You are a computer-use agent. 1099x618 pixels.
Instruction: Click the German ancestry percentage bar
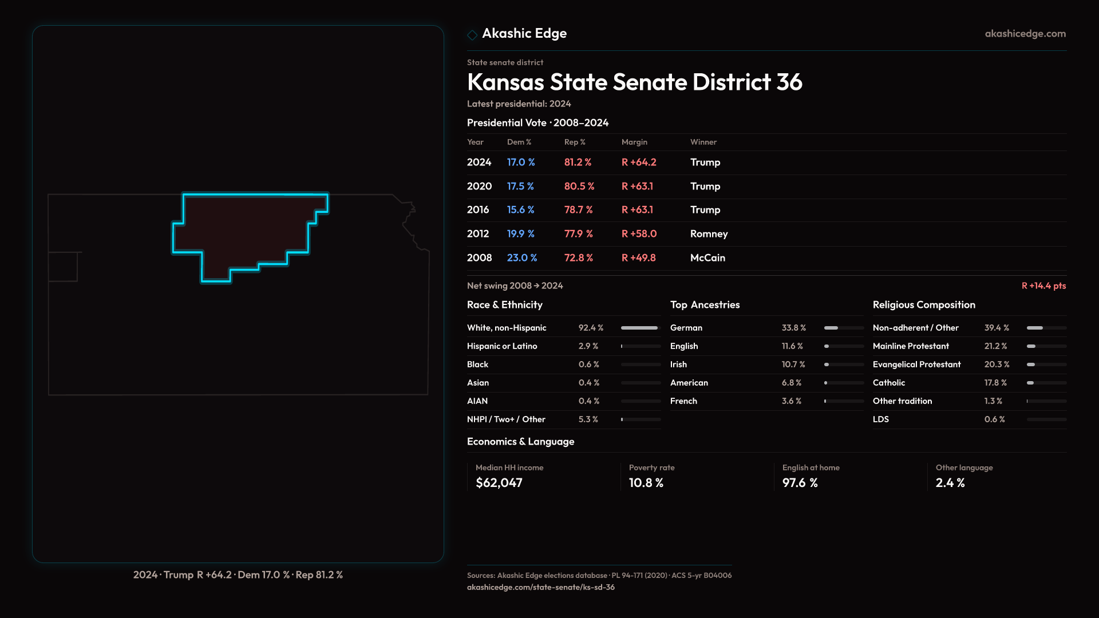click(843, 328)
